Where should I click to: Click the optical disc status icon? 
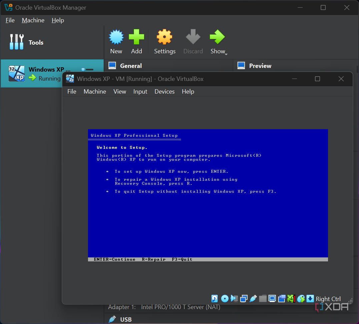(x=225, y=298)
